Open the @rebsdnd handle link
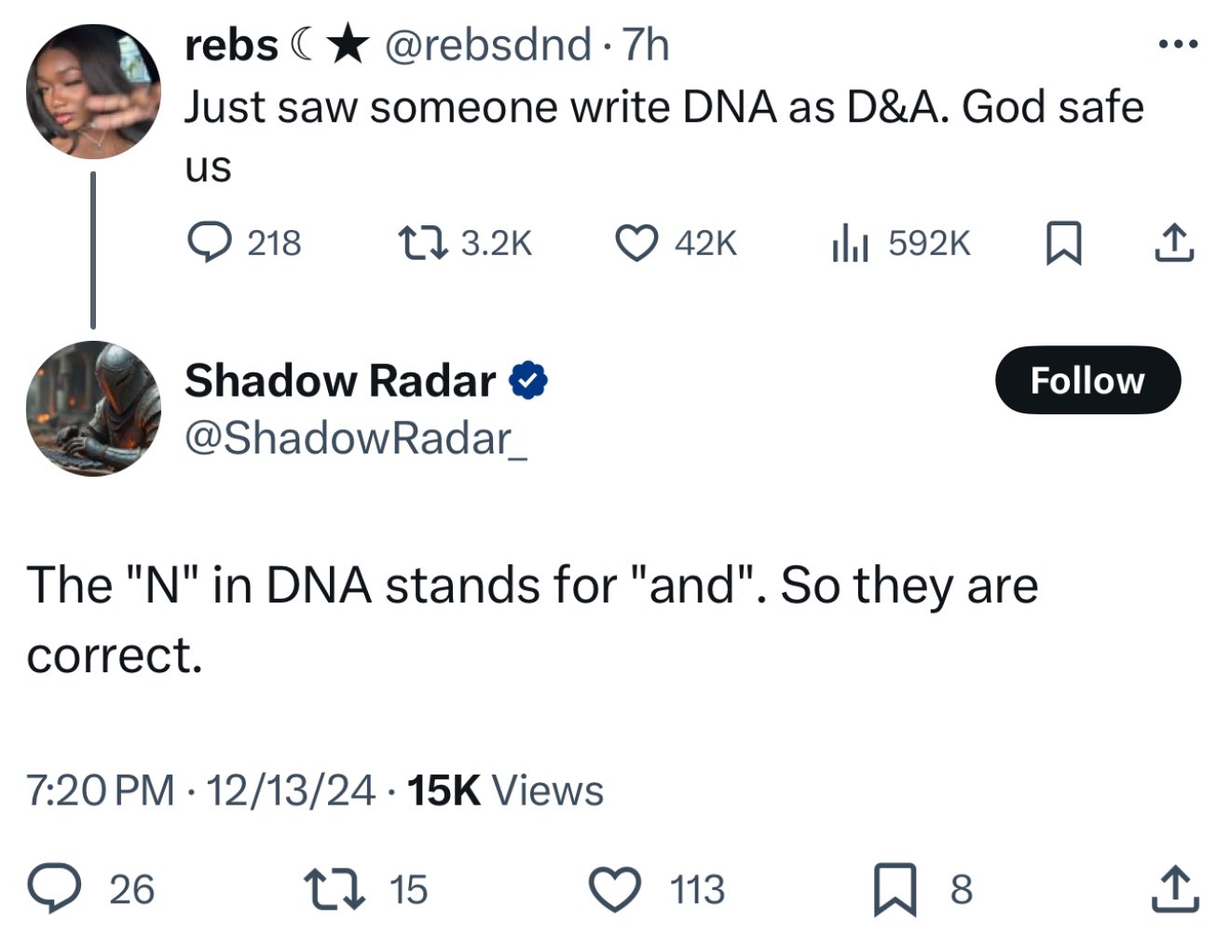1230x932 pixels. (x=488, y=44)
